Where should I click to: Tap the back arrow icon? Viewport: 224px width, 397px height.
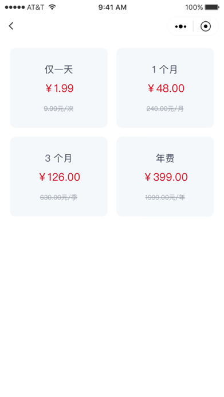tap(11, 26)
